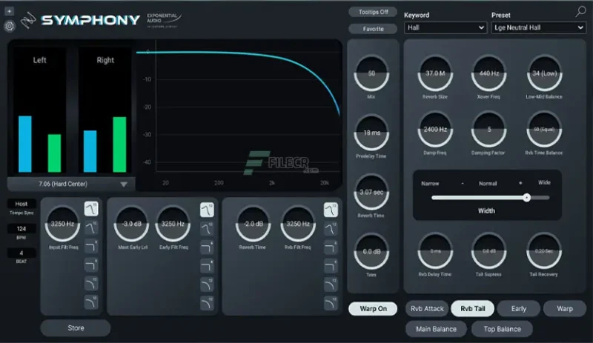Pick the upper brickwall filter shape beside Early Filt Freq
Screen dimensions: 593x343
tap(207, 248)
